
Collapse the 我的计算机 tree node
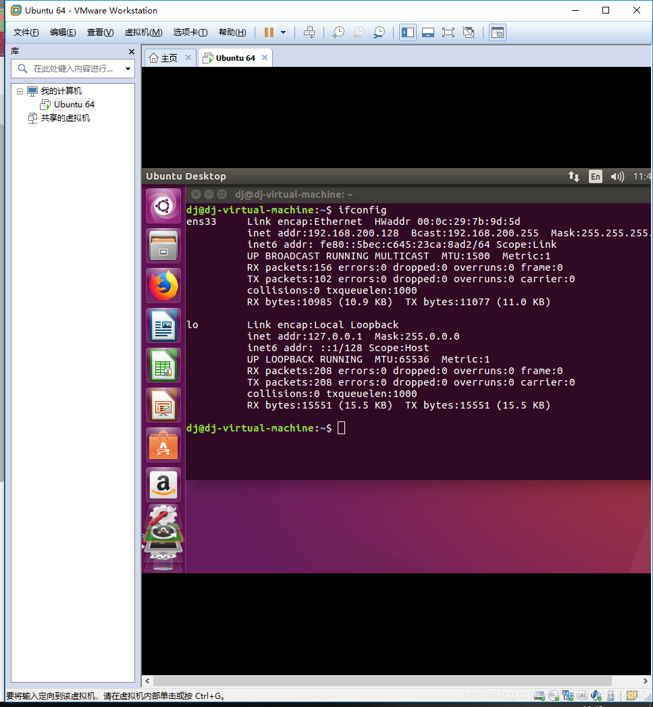click(x=20, y=92)
